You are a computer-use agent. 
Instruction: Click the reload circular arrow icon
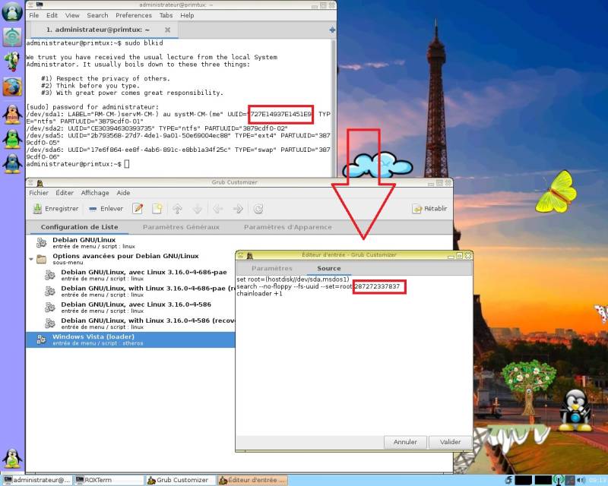pos(258,210)
